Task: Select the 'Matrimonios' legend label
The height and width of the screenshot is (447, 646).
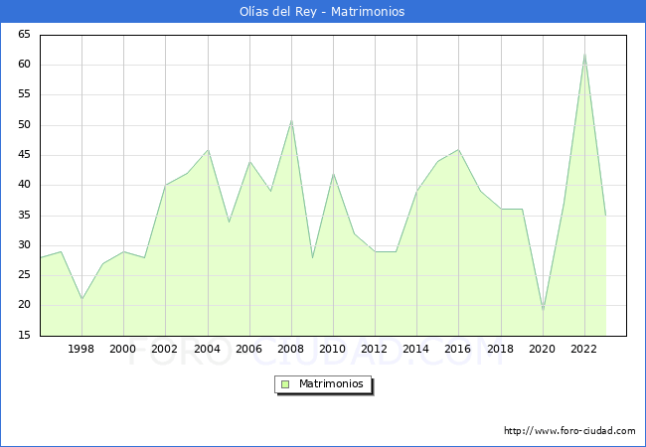Action: tap(331, 383)
